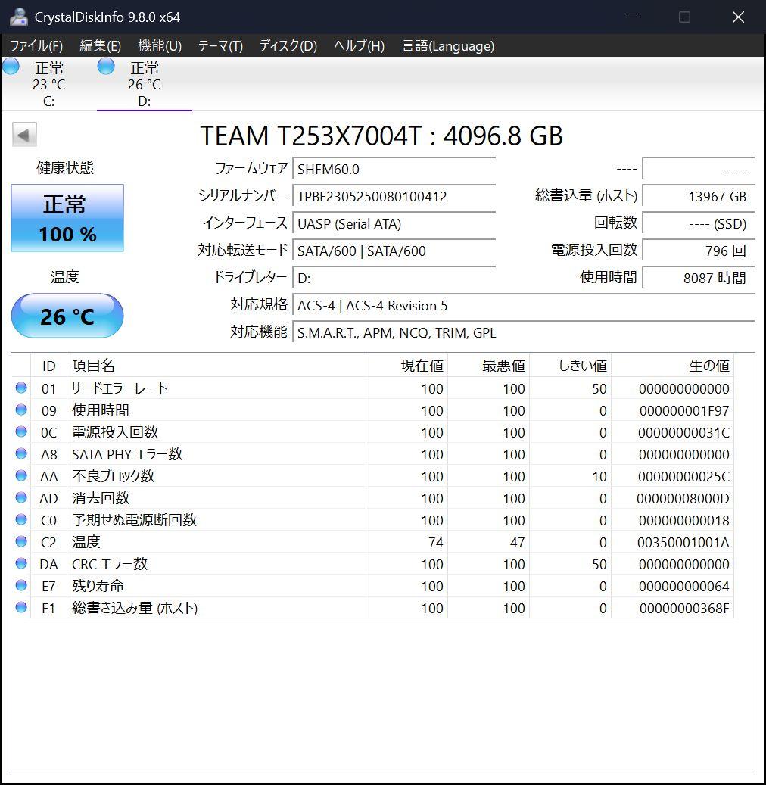Select the D: drive tab
Image resolution: width=766 pixels, height=785 pixels.
pyautogui.click(x=144, y=83)
